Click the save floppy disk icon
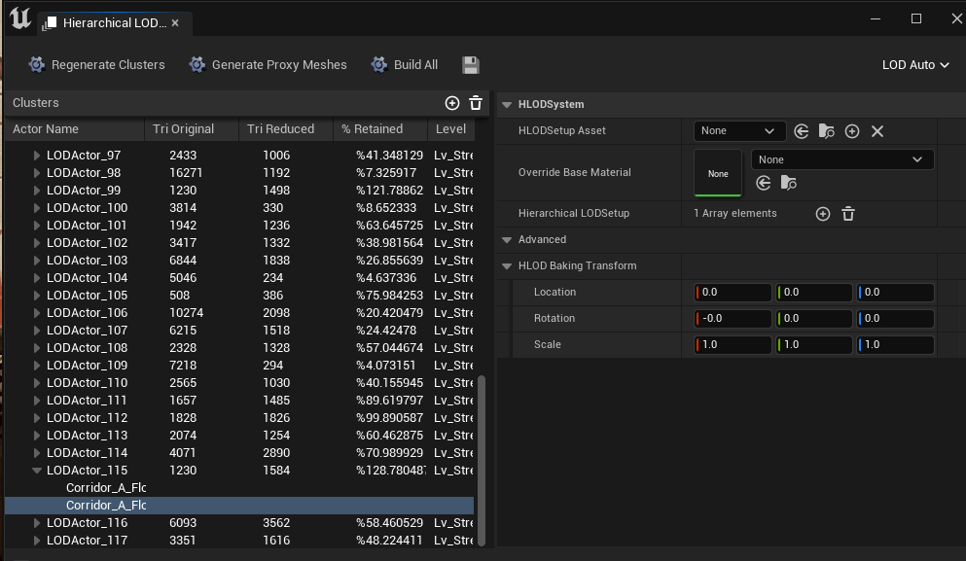Viewport: 966px width, 561px height. coord(471,65)
